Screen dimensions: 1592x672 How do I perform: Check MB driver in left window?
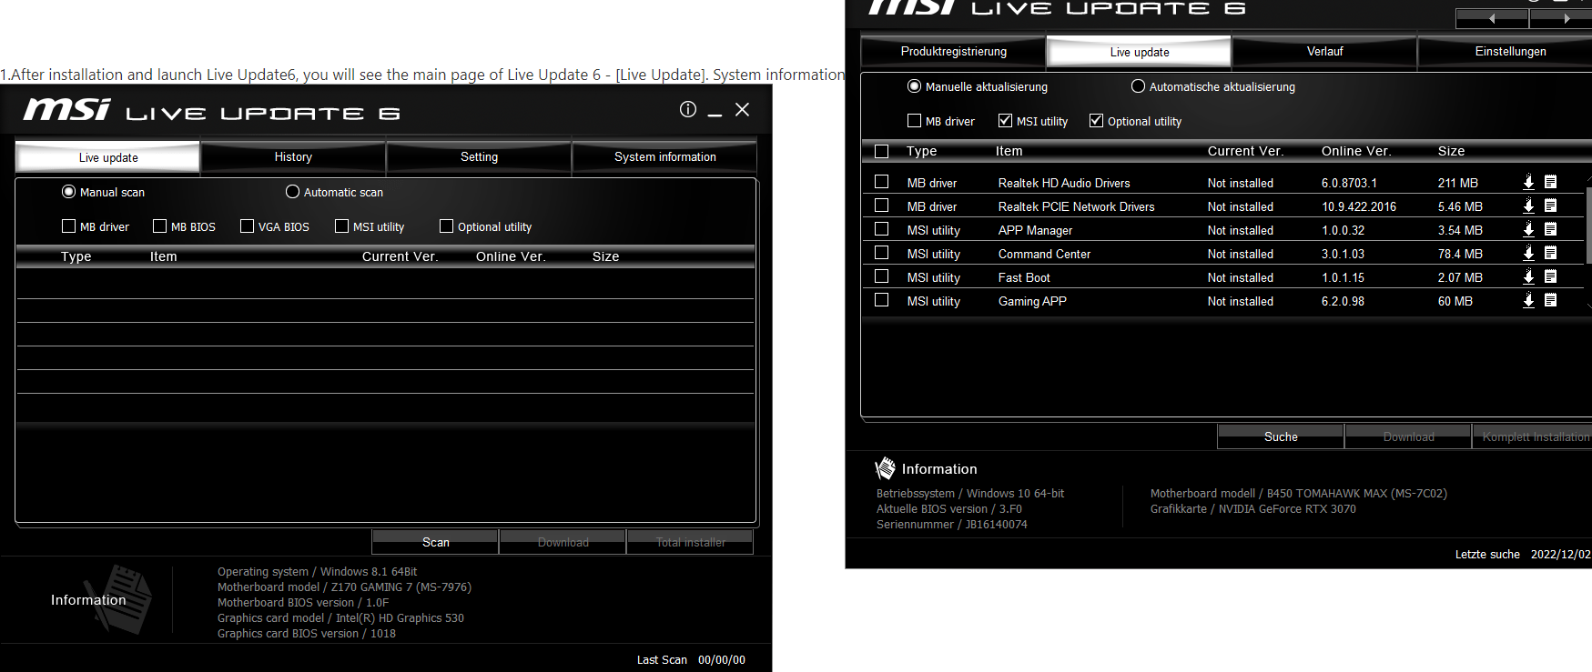[68, 226]
